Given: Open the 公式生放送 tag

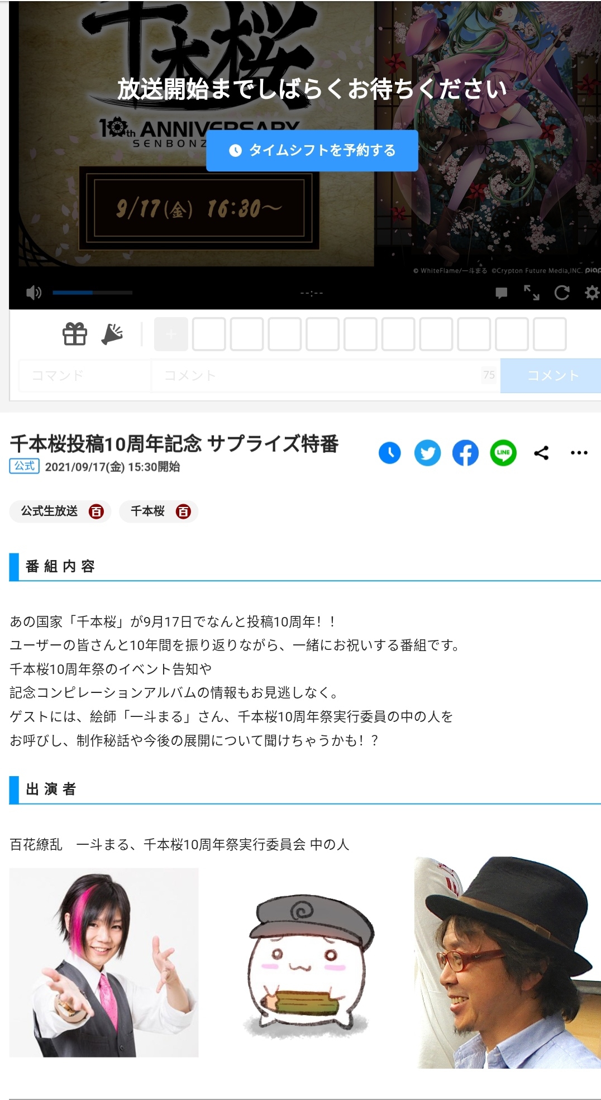Looking at the screenshot, I should click(49, 511).
